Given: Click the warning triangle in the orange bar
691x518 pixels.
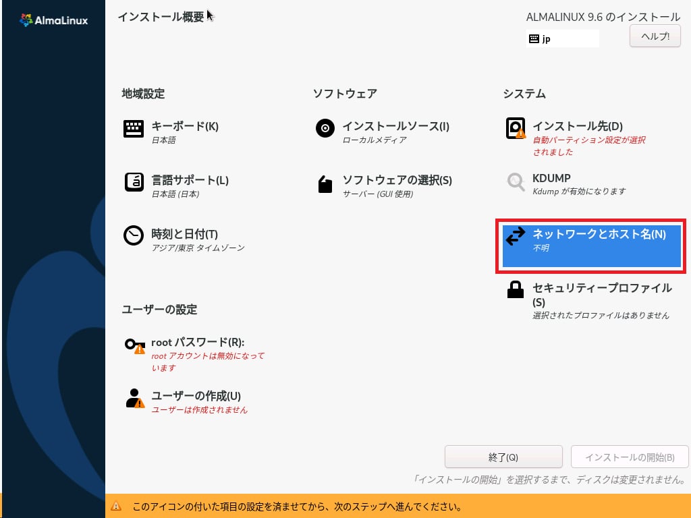Looking at the screenshot, I should point(116,506).
